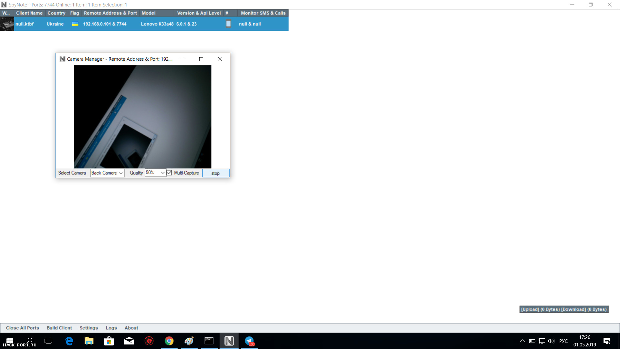The width and height of the screenshot is (620, 349).
Task: Click the battery status tray icon
Action: (x=532, y=341)
